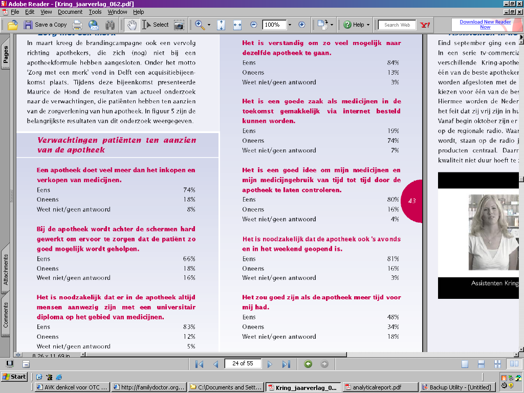Screen dimensions: 524x393
Task: Go to the next page
Action: (270, 364)
